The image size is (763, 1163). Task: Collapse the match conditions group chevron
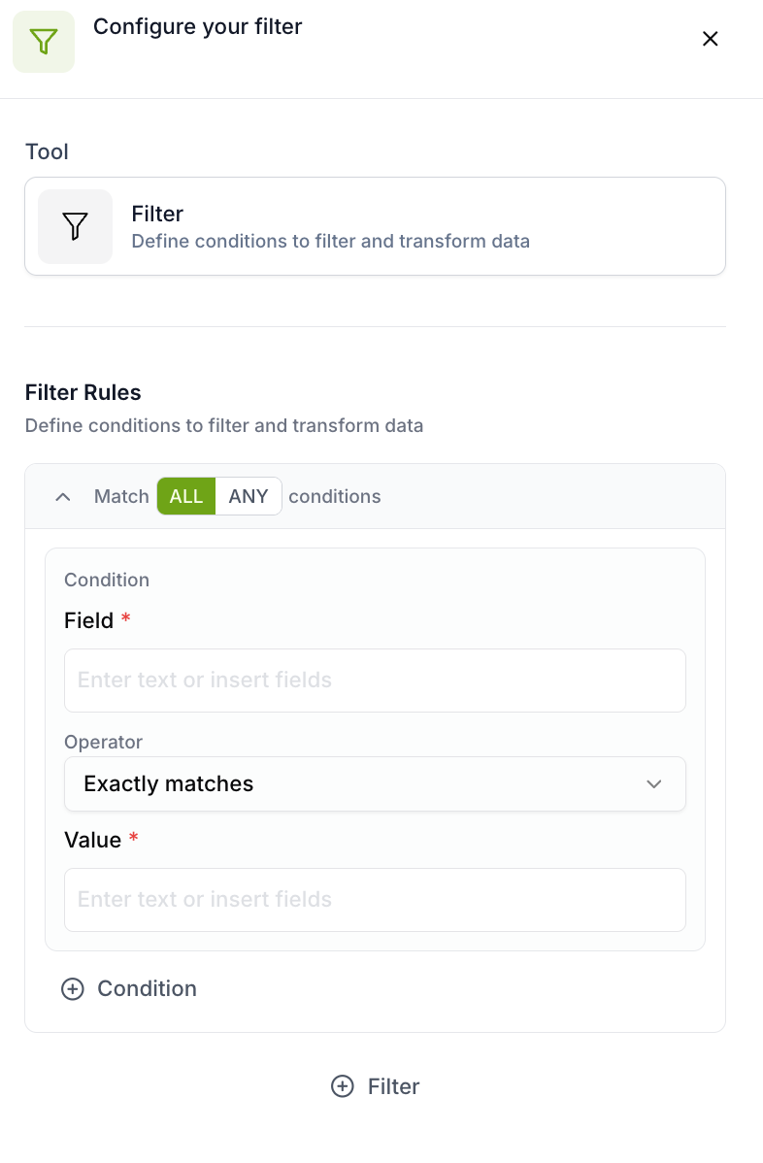click(x=63, y=496)
